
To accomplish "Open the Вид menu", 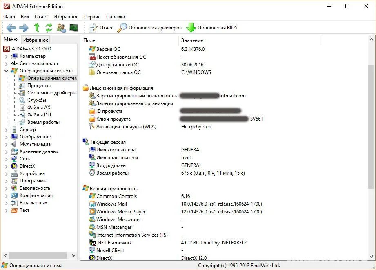I will pyautogui.click(x=24, y=17).
